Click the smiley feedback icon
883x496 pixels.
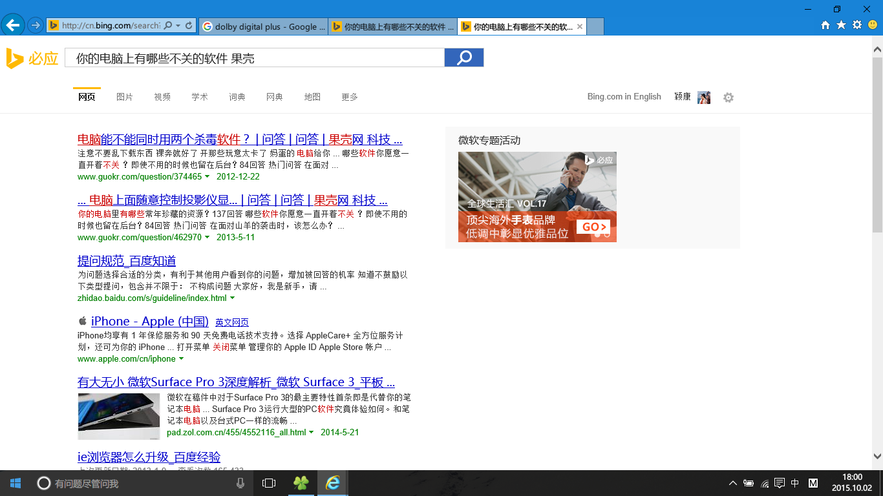[873, 25]
